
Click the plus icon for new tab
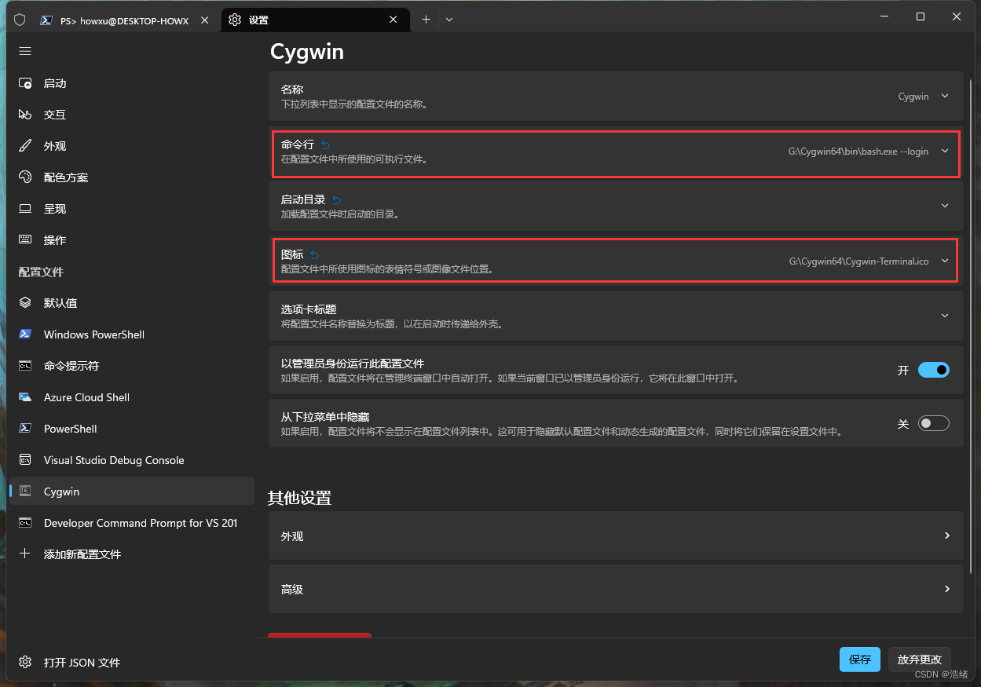click(426, 20)
